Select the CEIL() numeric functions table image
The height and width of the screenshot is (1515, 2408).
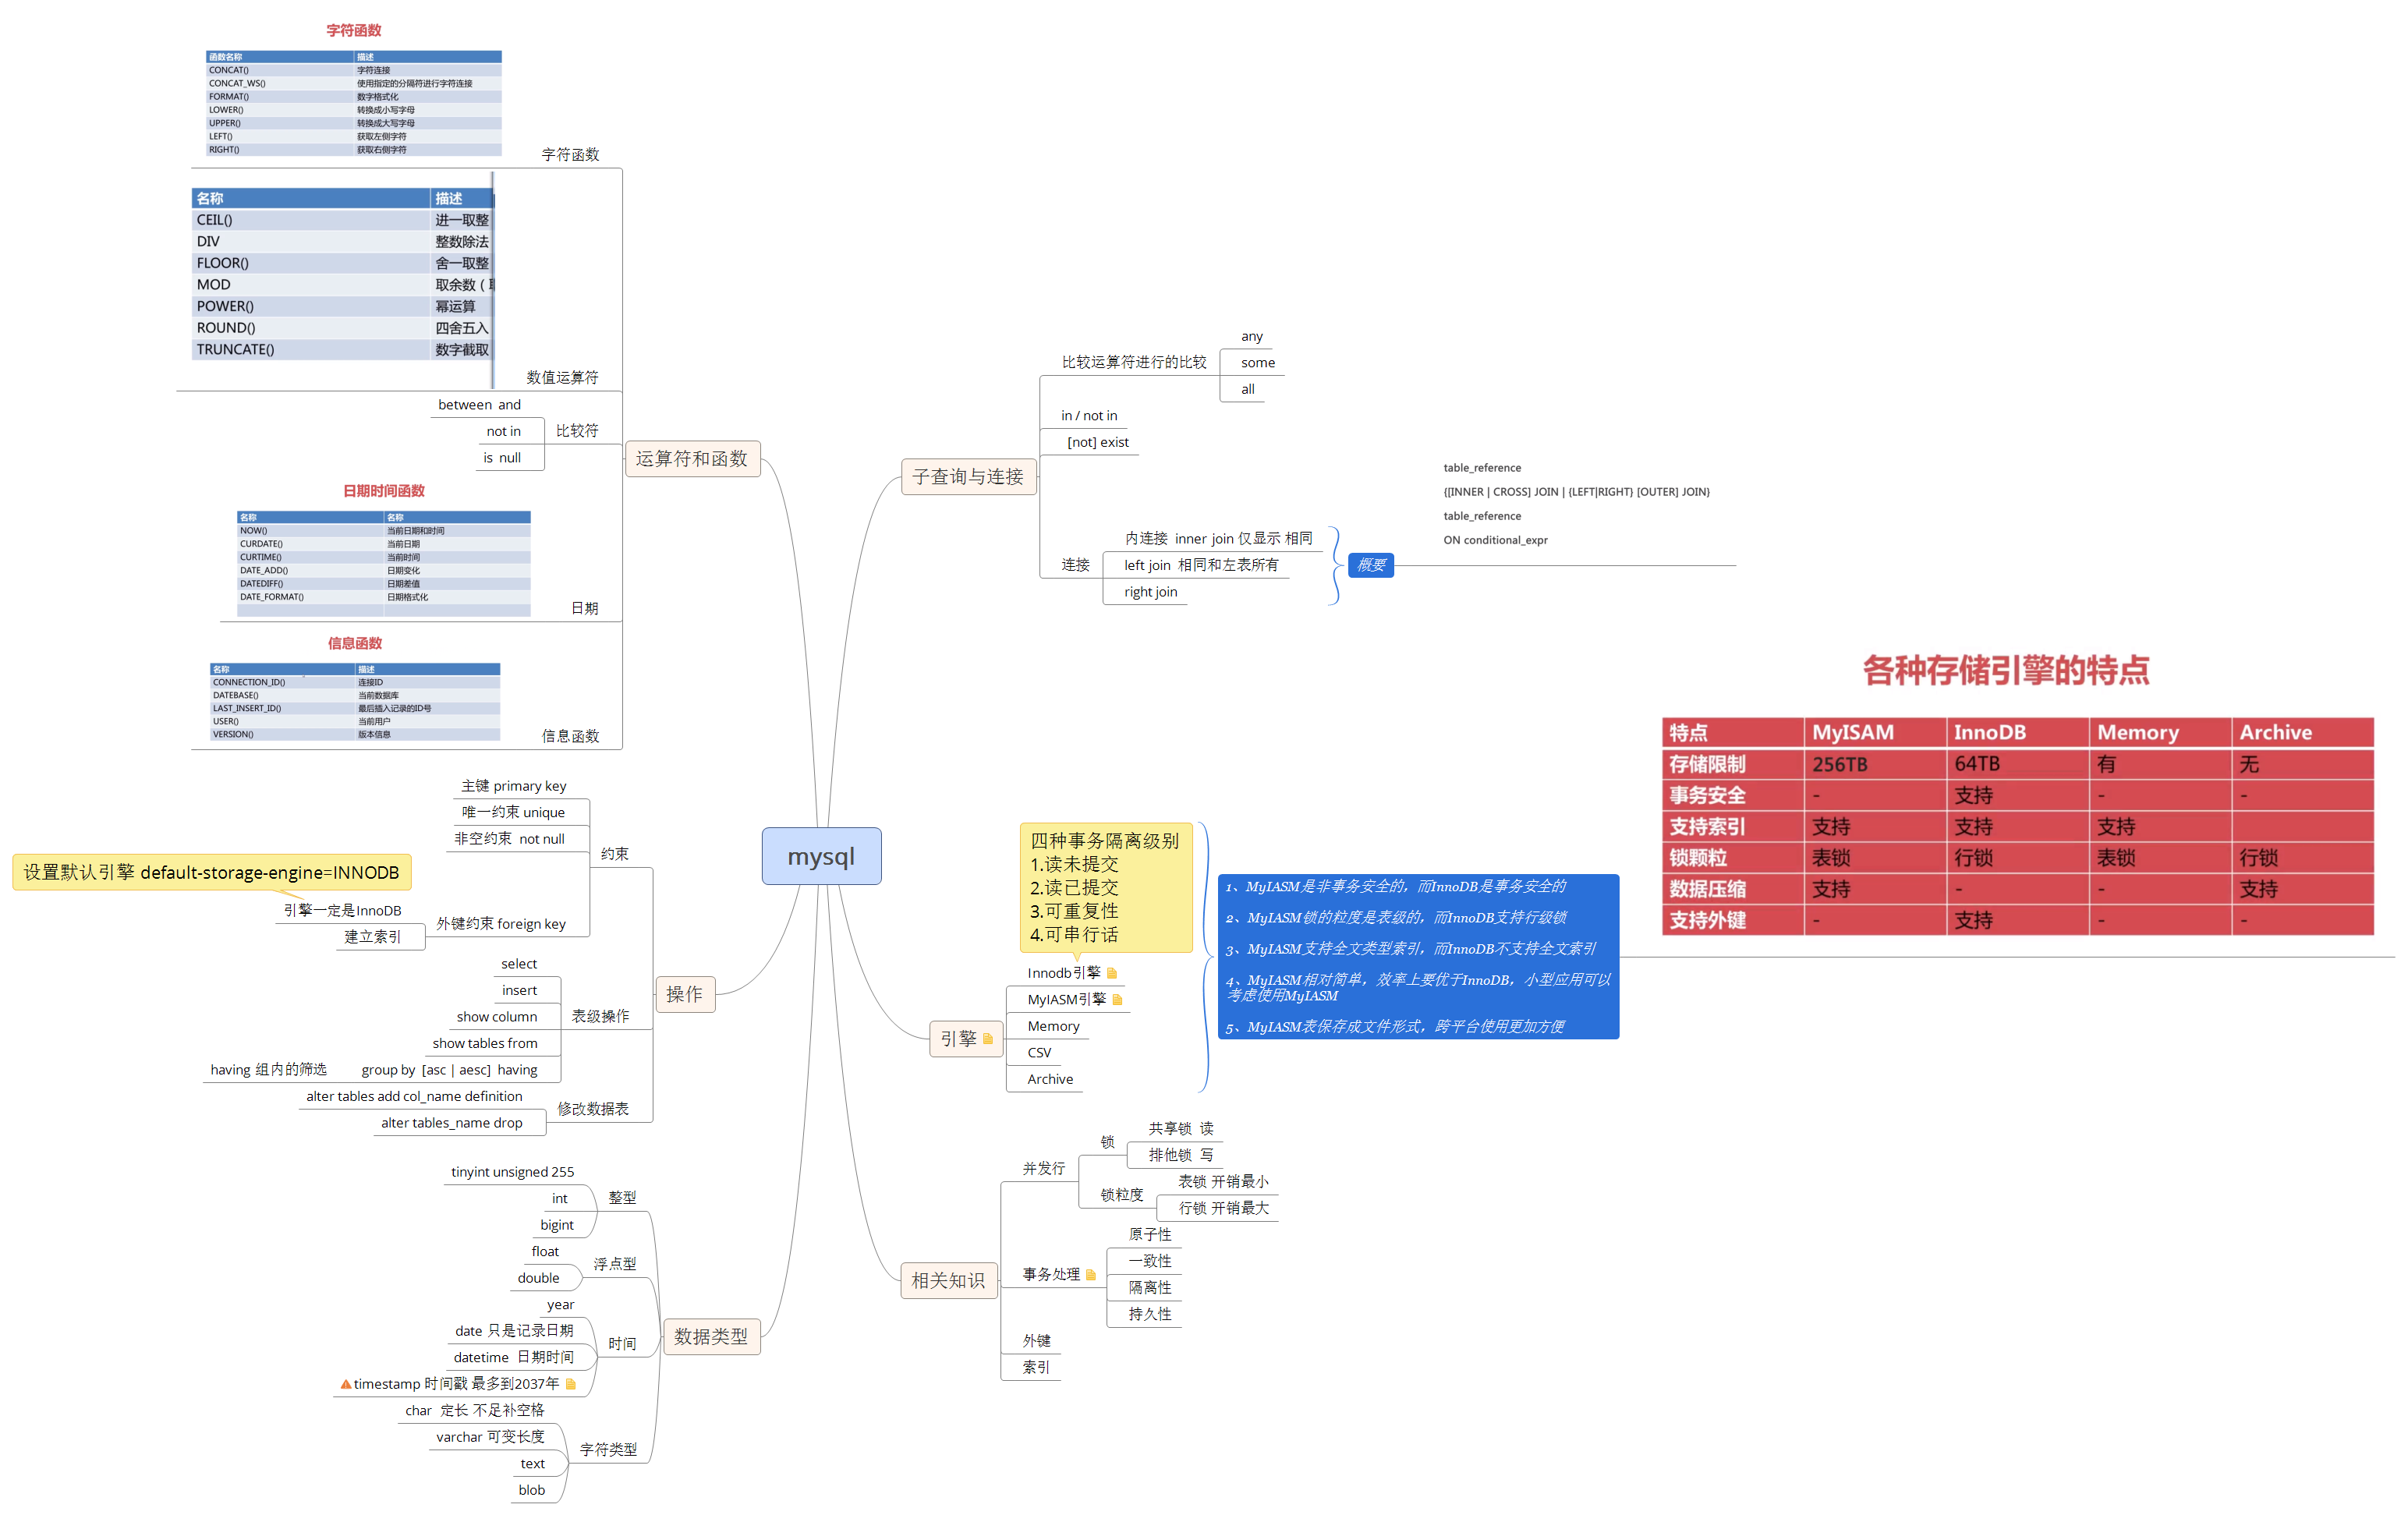click(343, 280)
